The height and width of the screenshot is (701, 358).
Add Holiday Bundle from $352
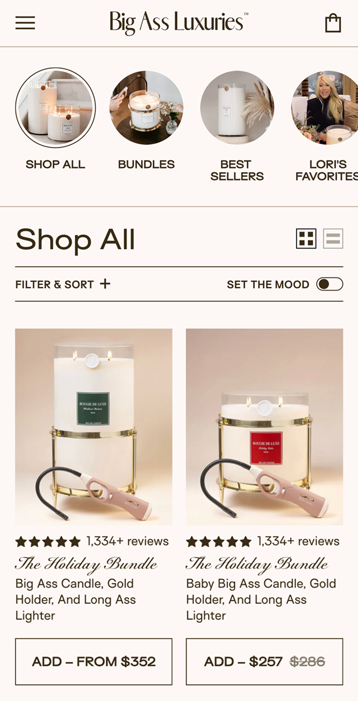click(94, 661)
